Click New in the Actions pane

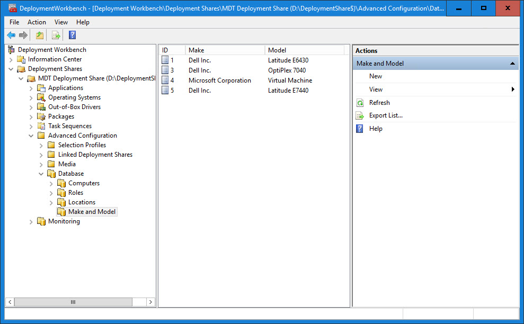376,76
